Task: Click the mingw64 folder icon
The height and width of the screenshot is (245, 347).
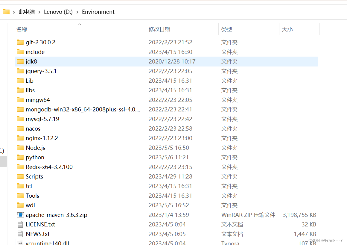Action: point(20,100)
